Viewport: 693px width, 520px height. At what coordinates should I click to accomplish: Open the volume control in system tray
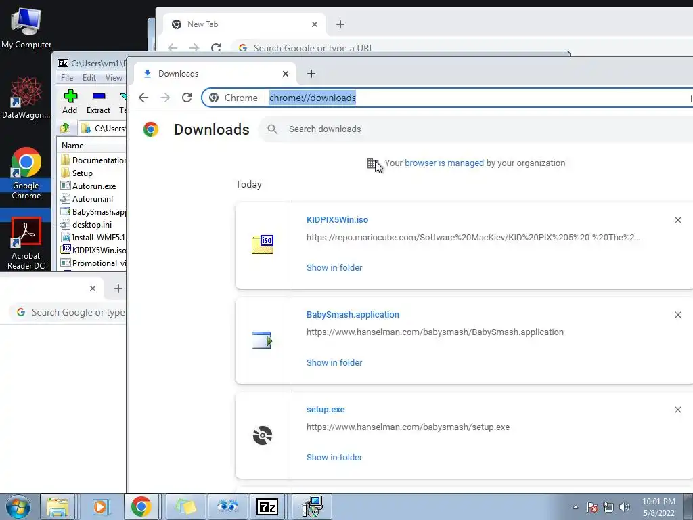(625, 507)
